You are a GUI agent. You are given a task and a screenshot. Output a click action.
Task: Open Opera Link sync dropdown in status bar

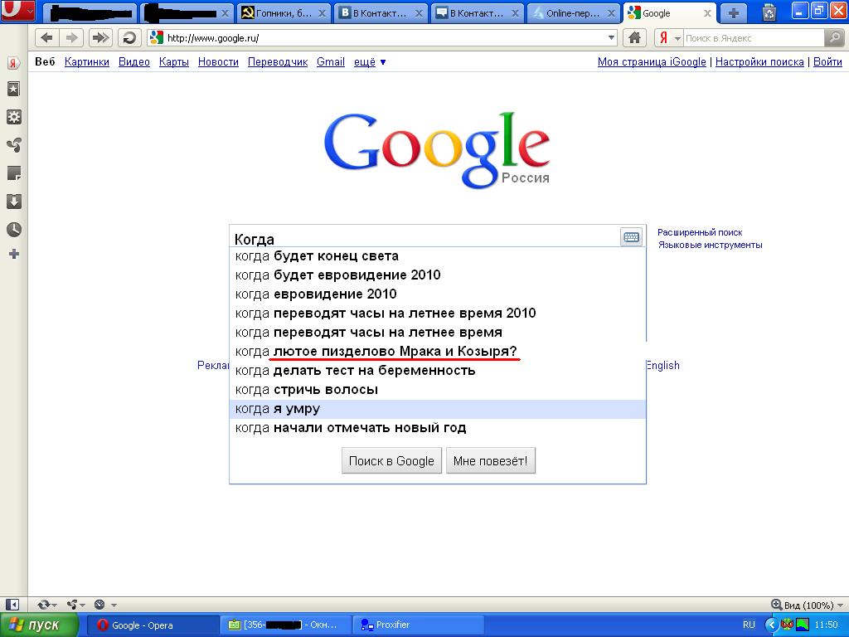pyautogui.click(x=46, y=605)
